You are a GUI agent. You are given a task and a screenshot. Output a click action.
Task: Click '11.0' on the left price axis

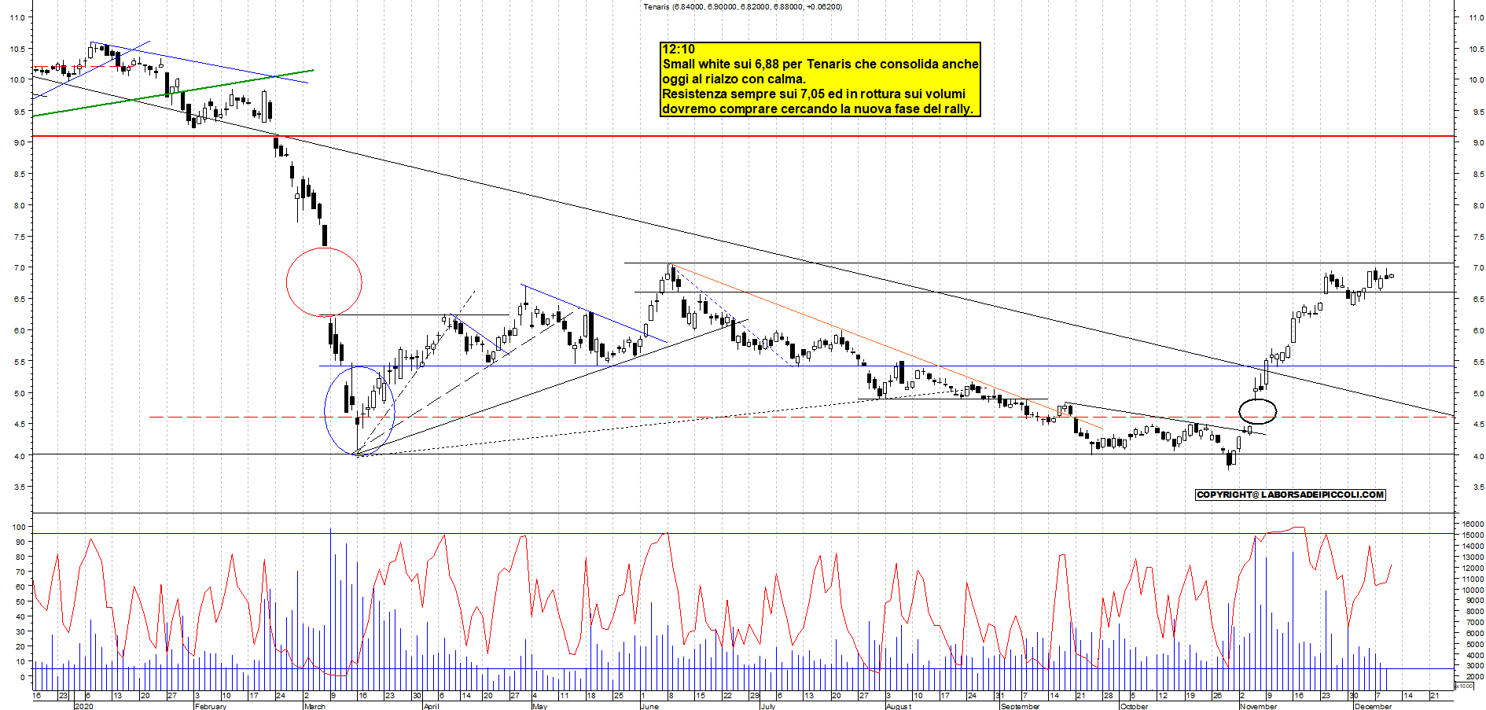click(17, 17)
